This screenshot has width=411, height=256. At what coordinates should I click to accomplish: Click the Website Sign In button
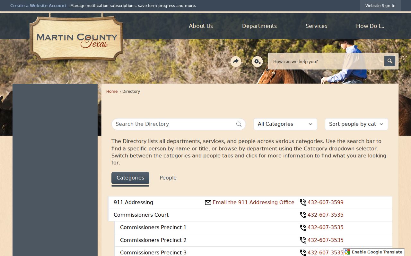click(380, 5)
